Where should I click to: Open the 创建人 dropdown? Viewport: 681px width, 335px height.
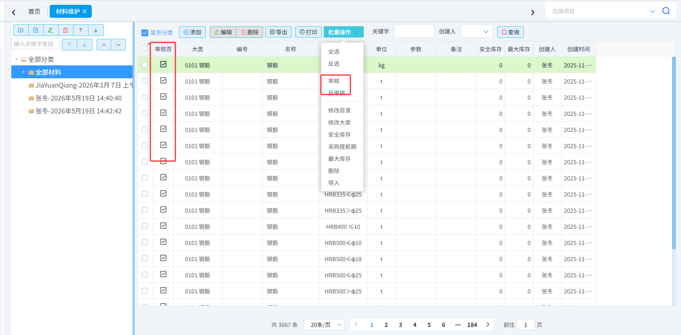(477, 31)
